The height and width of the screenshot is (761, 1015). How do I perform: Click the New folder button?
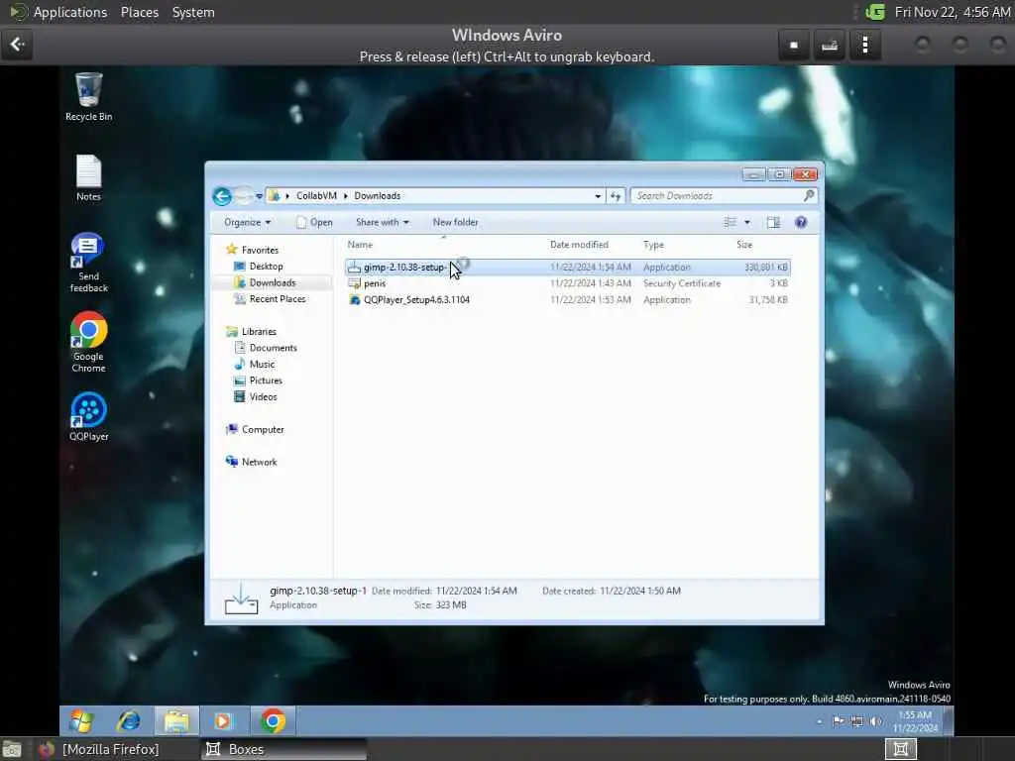click(x=455, y=222)
